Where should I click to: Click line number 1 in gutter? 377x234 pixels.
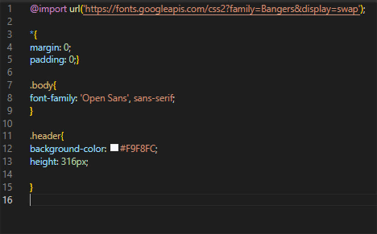click(x=9, y=10)
